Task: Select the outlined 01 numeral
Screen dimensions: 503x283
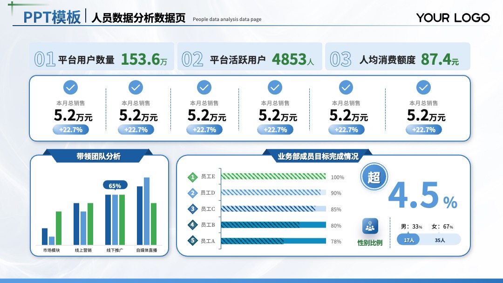Action: (x=45, y=59)
